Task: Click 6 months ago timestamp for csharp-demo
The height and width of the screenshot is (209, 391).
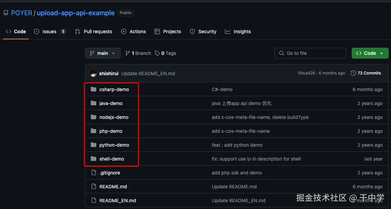Action: coord(367,89)
